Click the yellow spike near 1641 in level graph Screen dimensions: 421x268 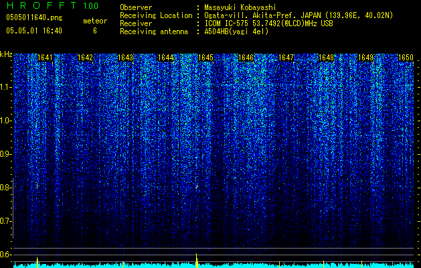tap(37, 263)
